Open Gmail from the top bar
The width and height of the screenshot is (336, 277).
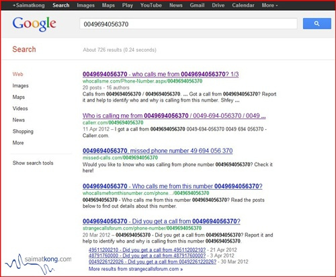(197, 5)
